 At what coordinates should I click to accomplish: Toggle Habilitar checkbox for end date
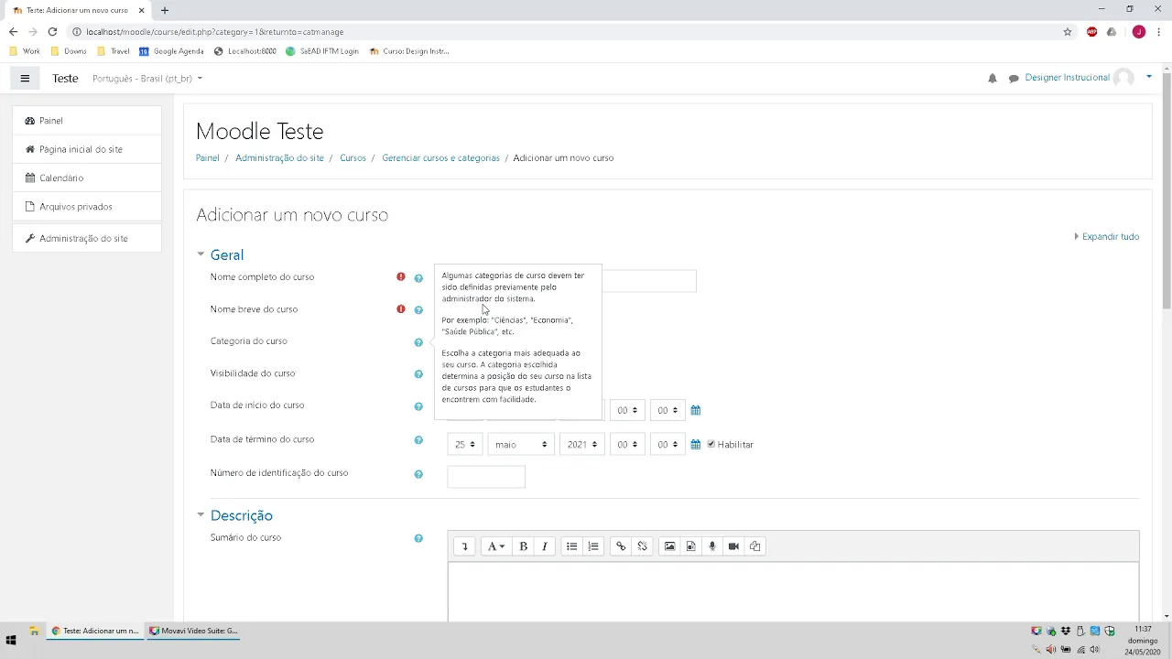point(711,444)
